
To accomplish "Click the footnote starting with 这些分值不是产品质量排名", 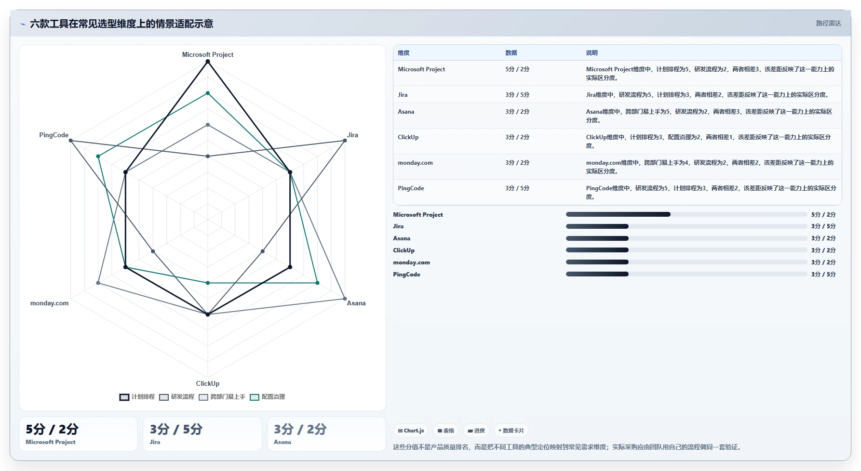I will tap(567, 447).
